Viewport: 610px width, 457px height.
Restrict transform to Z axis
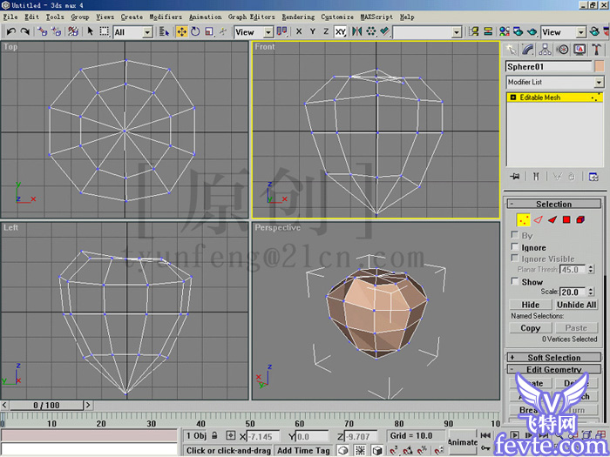click(x=326, y=32)
